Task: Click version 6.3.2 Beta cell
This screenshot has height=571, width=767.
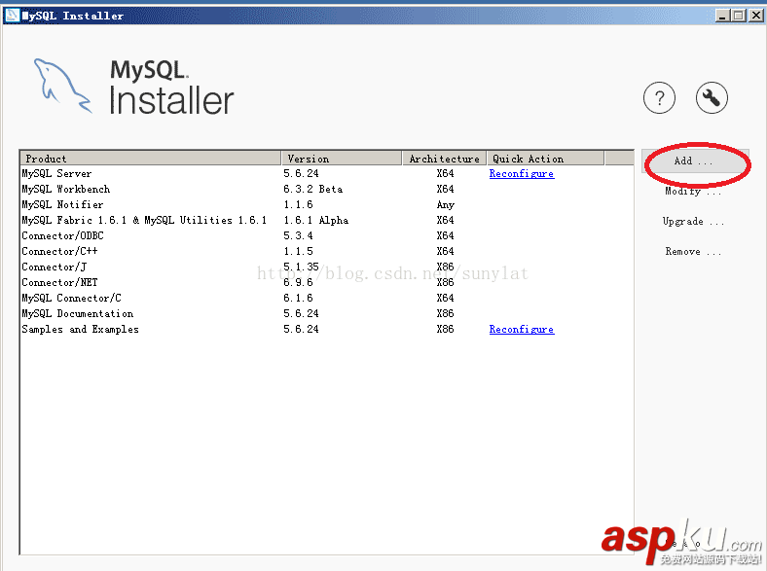Action: [313, 189]
